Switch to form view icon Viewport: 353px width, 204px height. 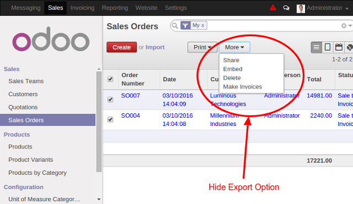pos(328,47)
